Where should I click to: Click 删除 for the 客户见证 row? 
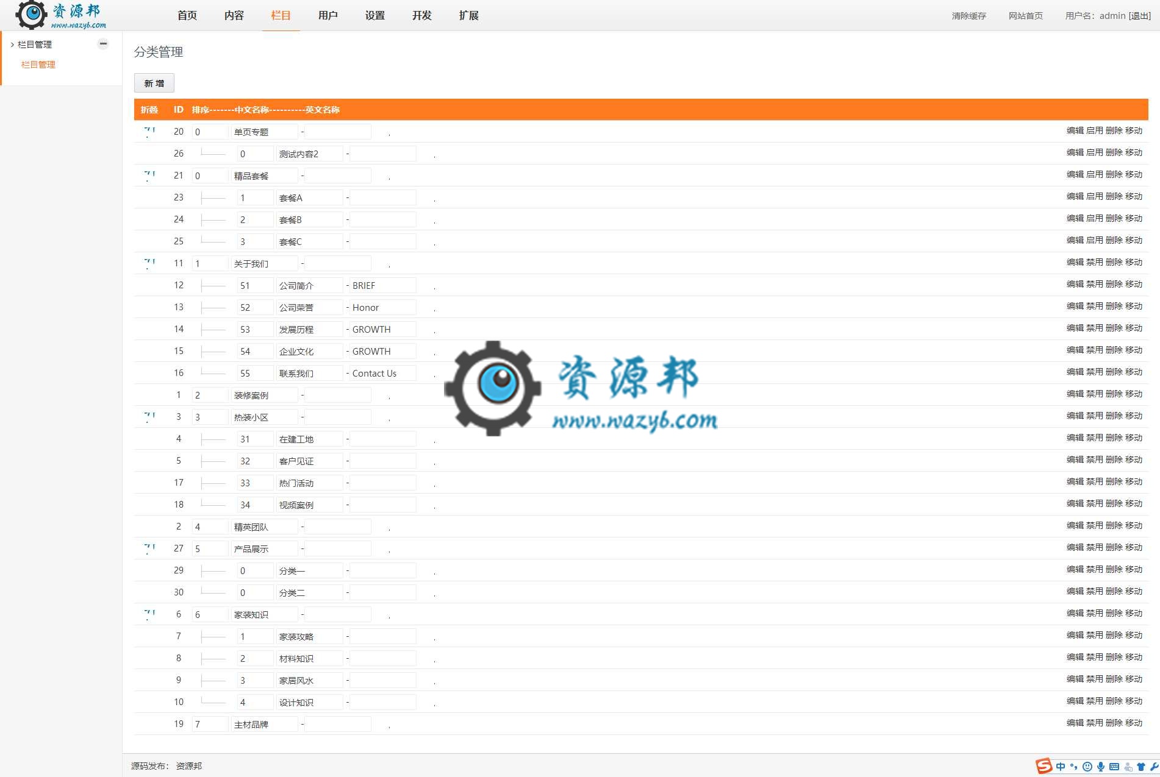[1114, 459]
